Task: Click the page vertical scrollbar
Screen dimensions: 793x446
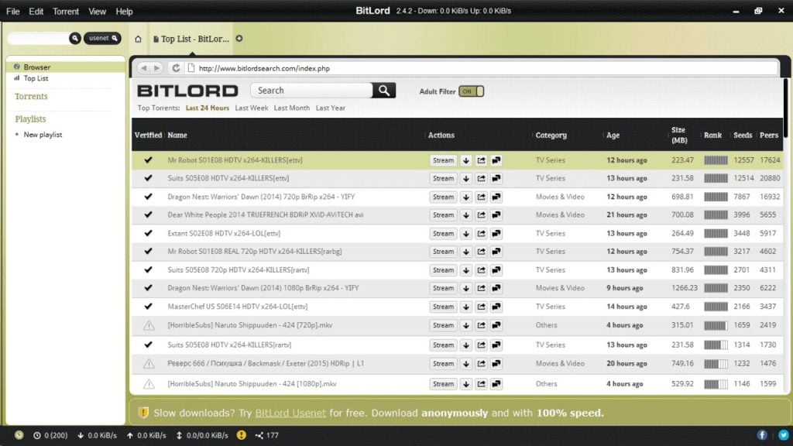Action: pyautogui.click(x=785, y=107)
